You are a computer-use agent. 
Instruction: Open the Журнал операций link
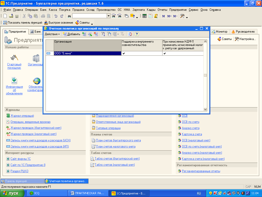click(22, 116)
